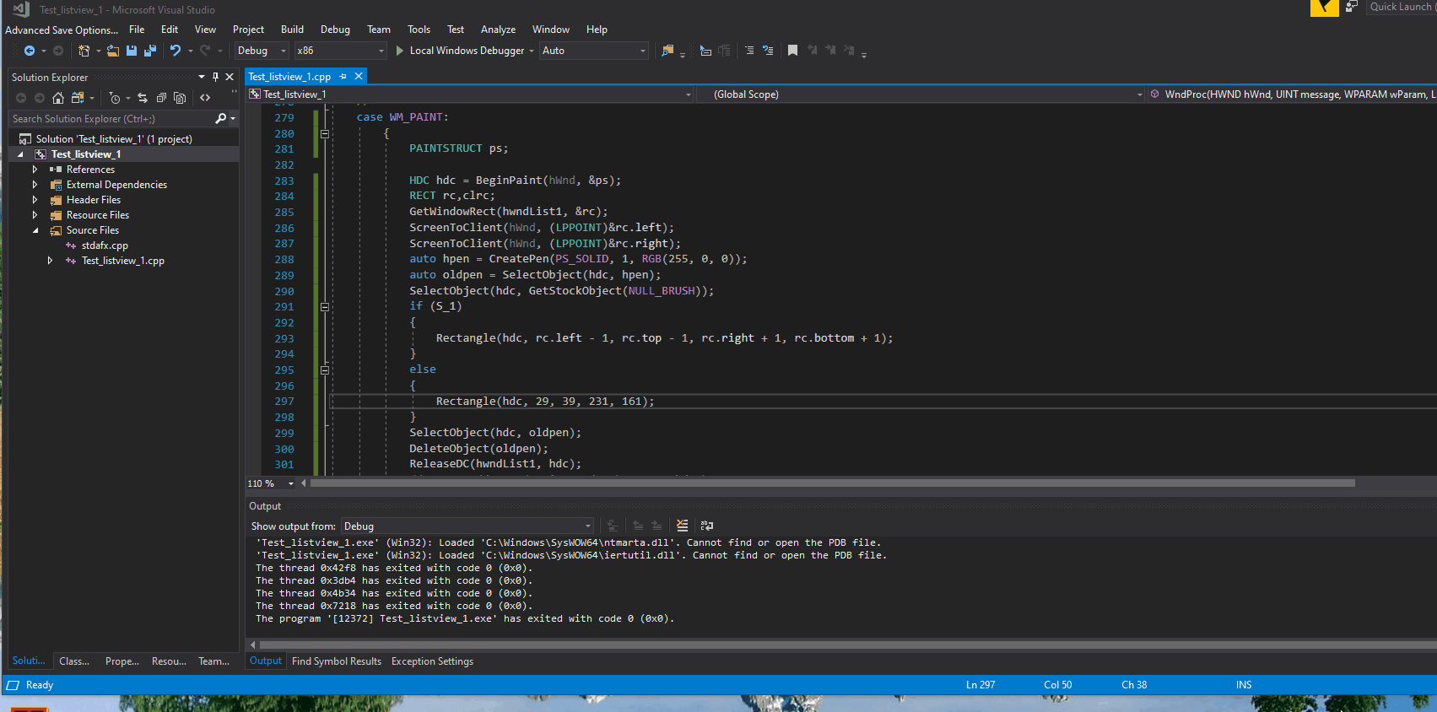Click Collapse All in Solution Explorer

pyautogui.click(x=161, y=98)
